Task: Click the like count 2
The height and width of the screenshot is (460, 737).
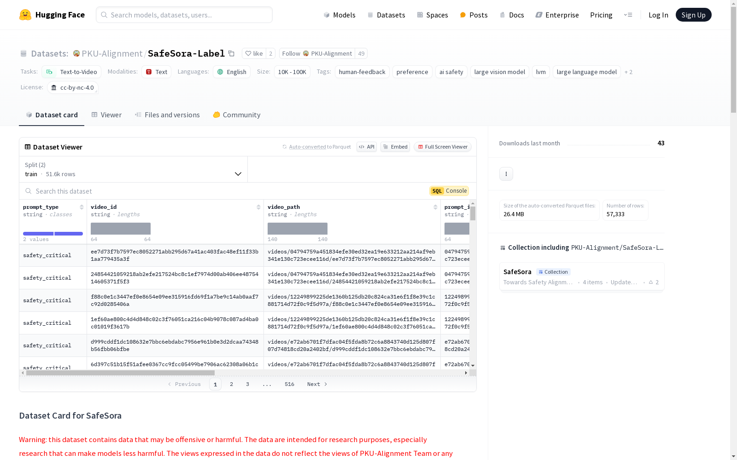Action: point(270,54)
